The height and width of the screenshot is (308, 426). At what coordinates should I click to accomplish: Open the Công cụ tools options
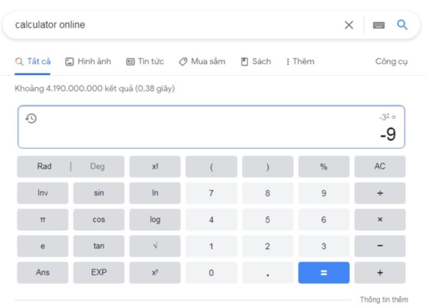coord(391,62)
